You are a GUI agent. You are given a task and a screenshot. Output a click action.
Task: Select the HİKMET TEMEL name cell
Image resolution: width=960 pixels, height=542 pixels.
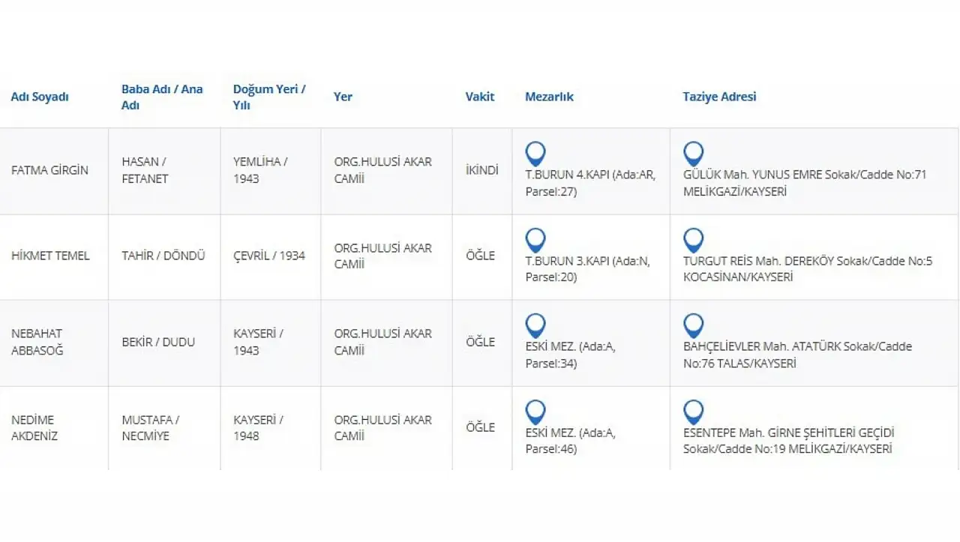point(50,256)
